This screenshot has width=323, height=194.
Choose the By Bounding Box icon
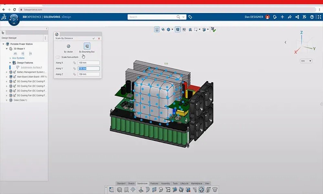tap(87, 47)
